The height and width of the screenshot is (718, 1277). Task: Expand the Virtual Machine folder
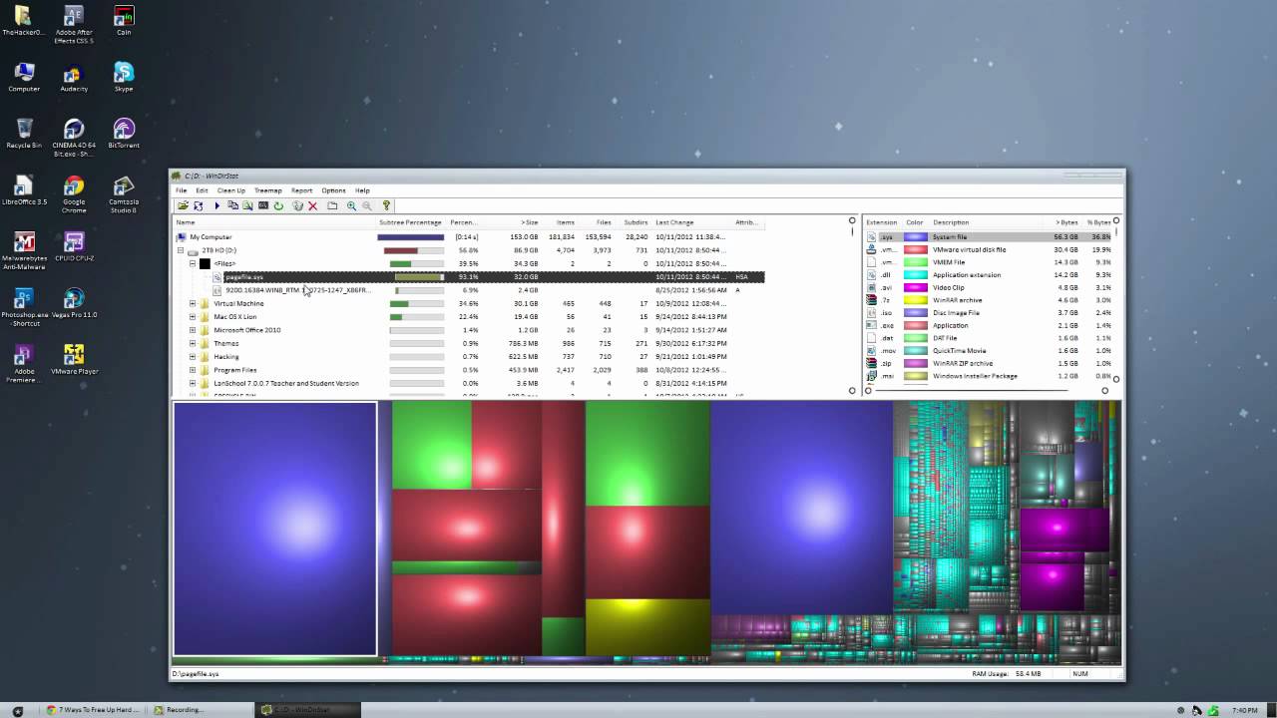pos(193,303)
